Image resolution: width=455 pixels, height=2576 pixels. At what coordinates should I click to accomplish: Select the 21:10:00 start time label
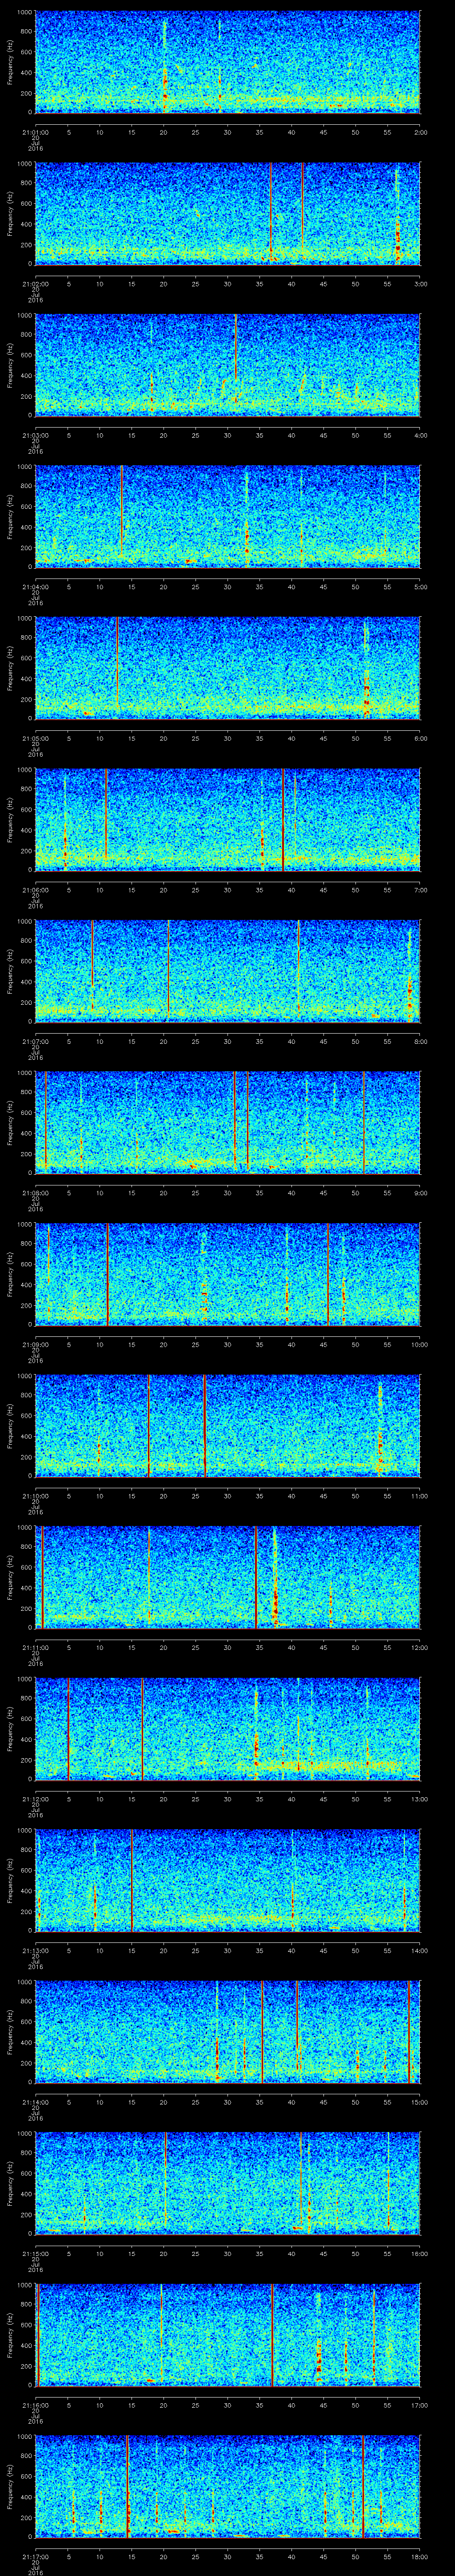coord(35,1495)
